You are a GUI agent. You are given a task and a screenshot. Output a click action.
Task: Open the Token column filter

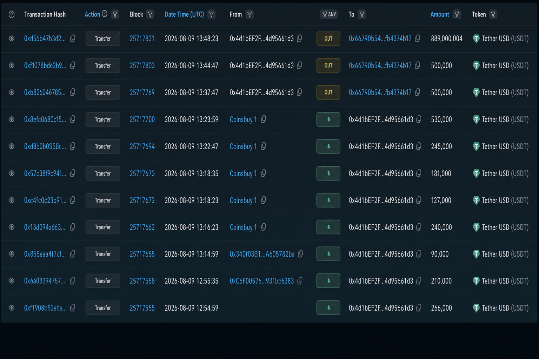pyautogui.click(x=493, y=14)
